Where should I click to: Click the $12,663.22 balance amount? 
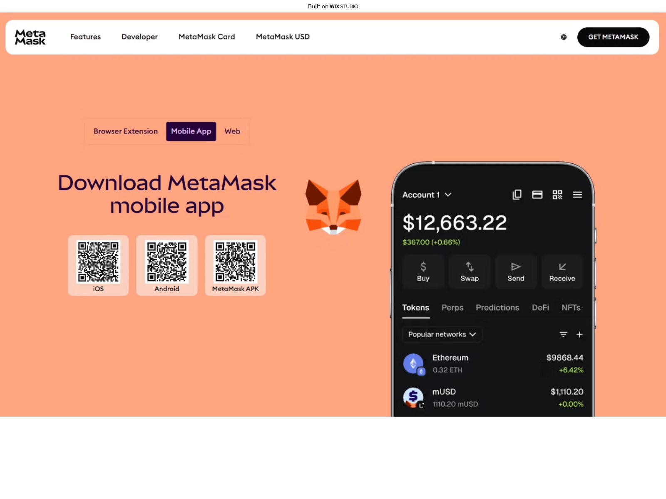pyautogui.click(x=455, y=222)
